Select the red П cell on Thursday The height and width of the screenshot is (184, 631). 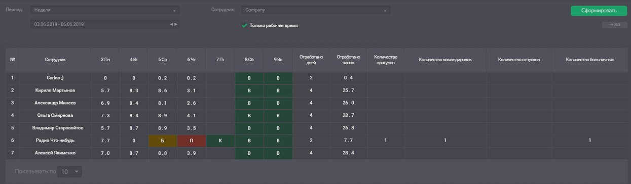coord(191,141)
